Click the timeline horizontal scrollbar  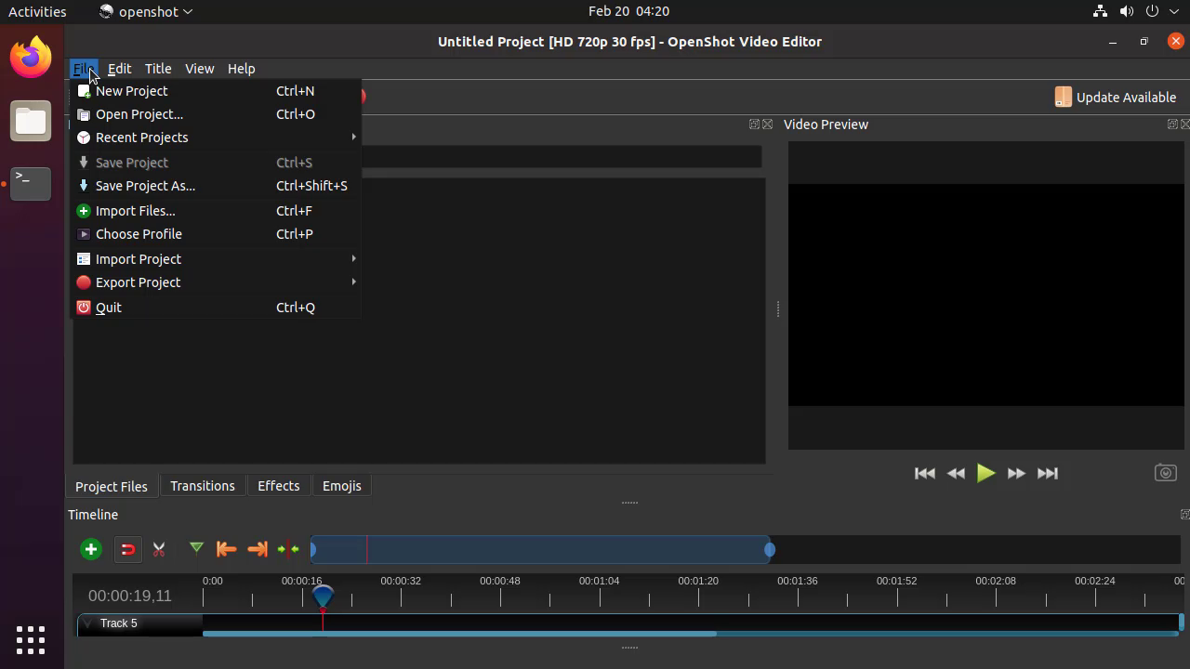[459, 634]
